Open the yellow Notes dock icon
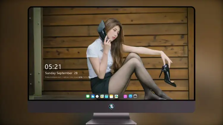 (111, 96)
